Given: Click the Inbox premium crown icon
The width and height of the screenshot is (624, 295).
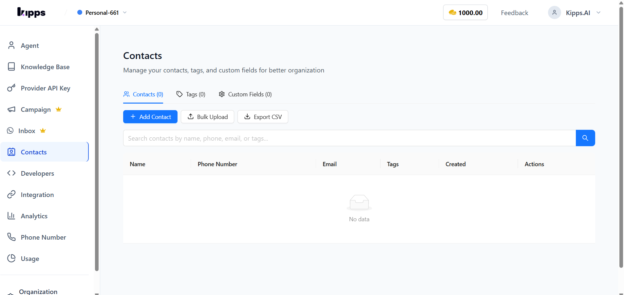Looking at the screenshot, I should [43, 130].
